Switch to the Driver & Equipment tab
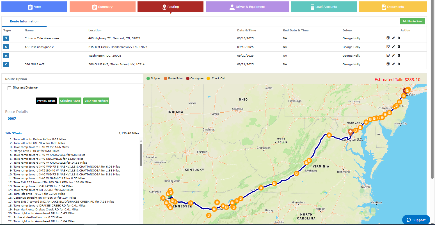This screenshot has height=225, width=435. pyautogui.click(x=247, y=7)
